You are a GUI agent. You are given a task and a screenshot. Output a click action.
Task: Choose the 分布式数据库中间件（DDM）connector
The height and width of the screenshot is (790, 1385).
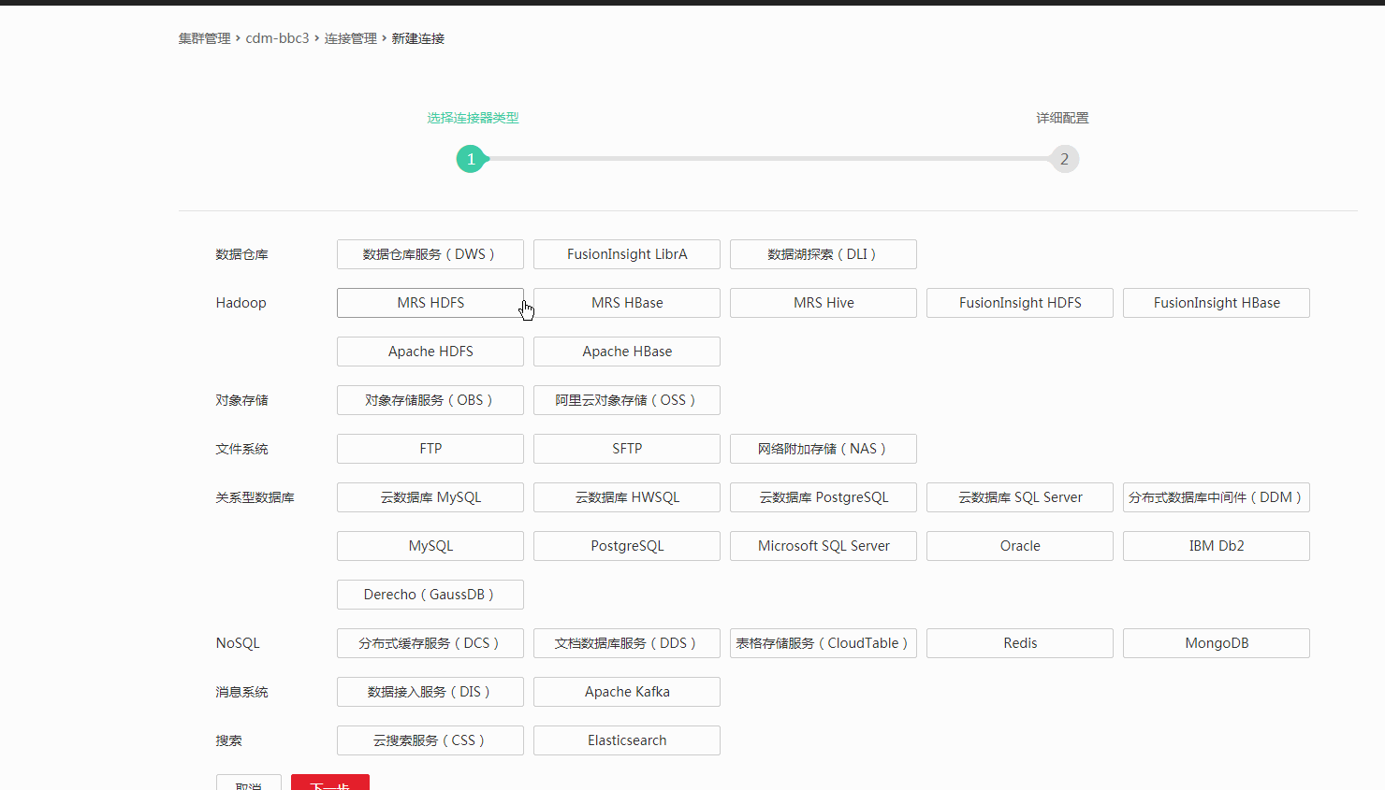click(x=1217, y=497)
